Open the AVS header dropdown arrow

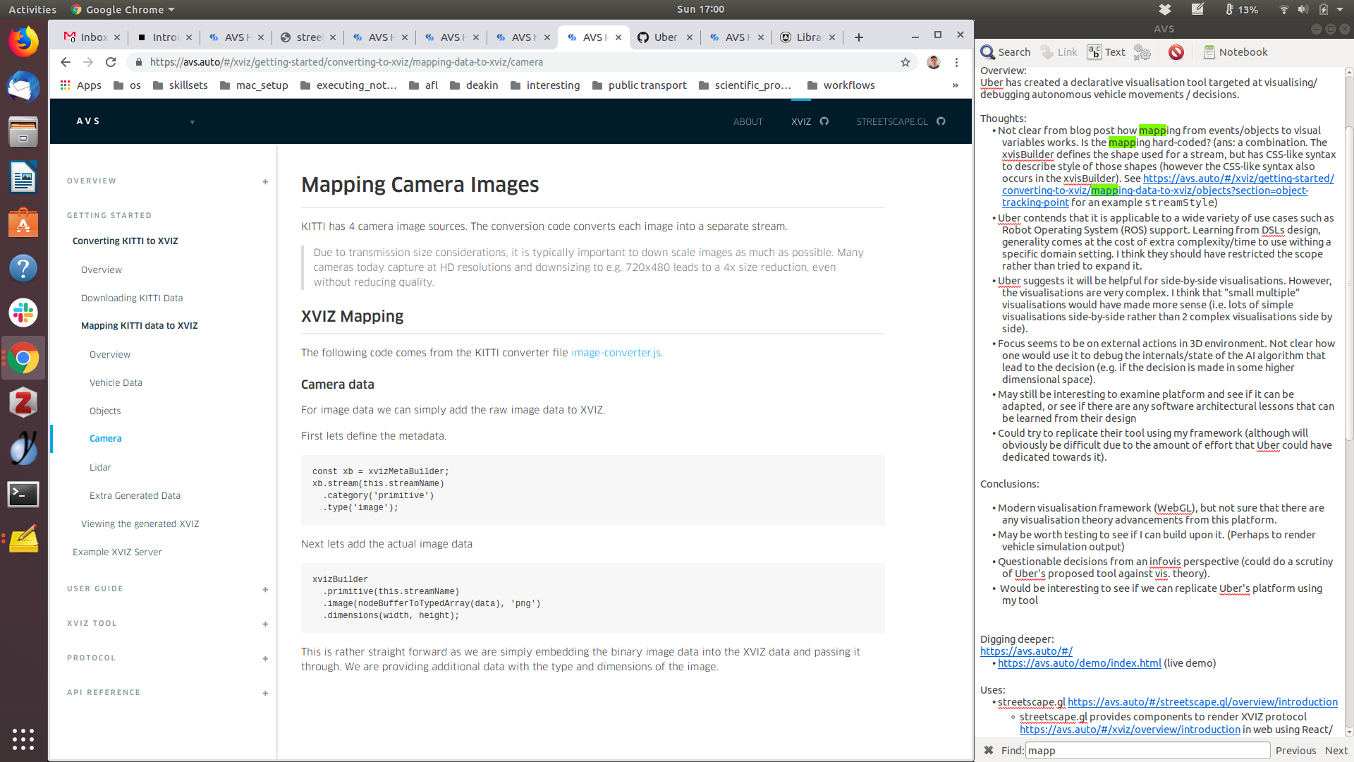tap(192, 122)
